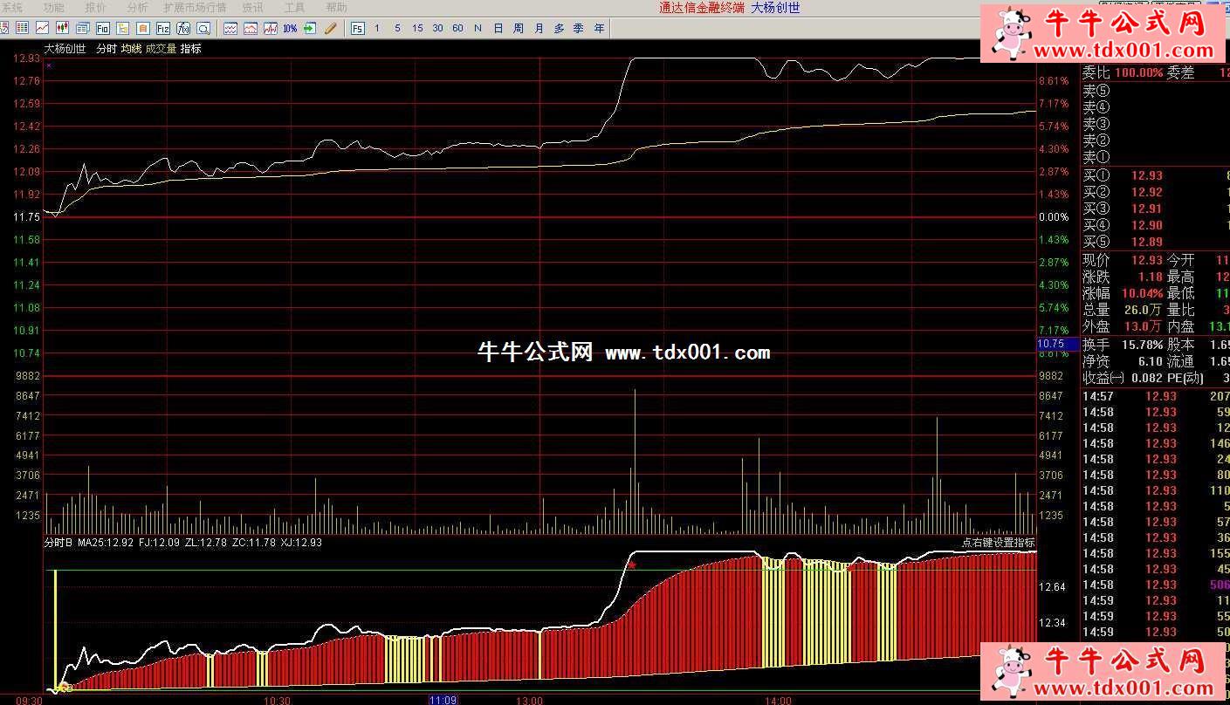Image resolution: width=1230 pixels, height=705 pixels.
Task: Open the f(x) formula manager icon
Action: coord(183,28)
